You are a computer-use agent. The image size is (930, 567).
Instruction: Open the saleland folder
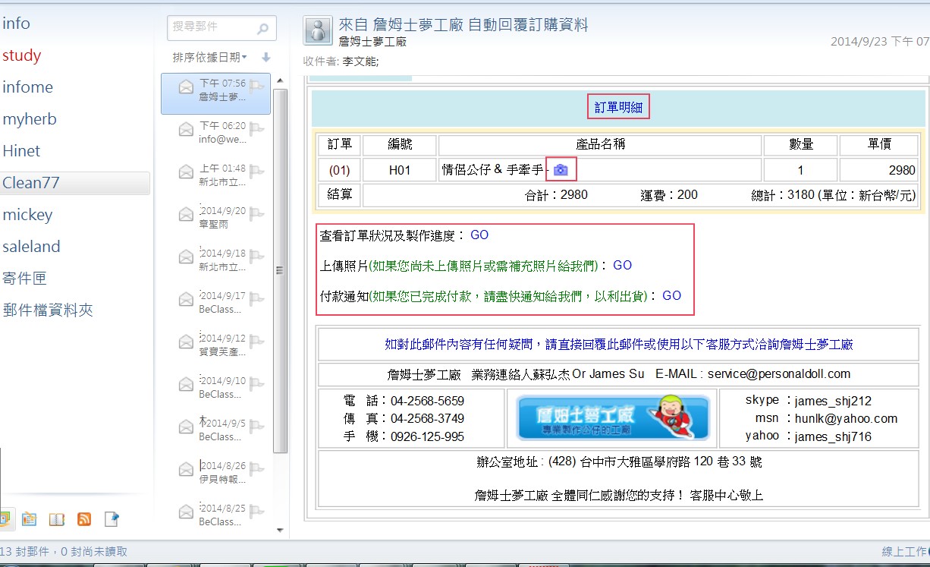31,247
